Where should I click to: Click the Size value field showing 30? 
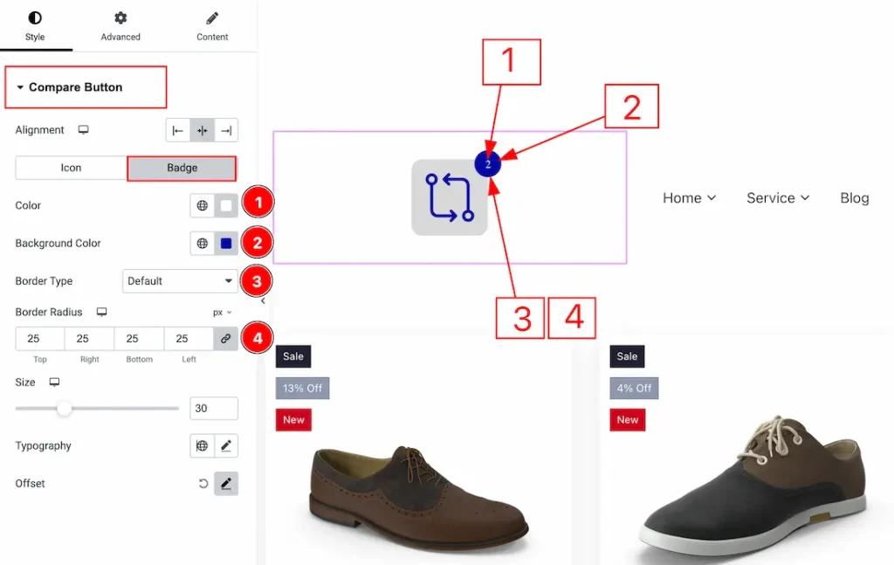(214, 408)
